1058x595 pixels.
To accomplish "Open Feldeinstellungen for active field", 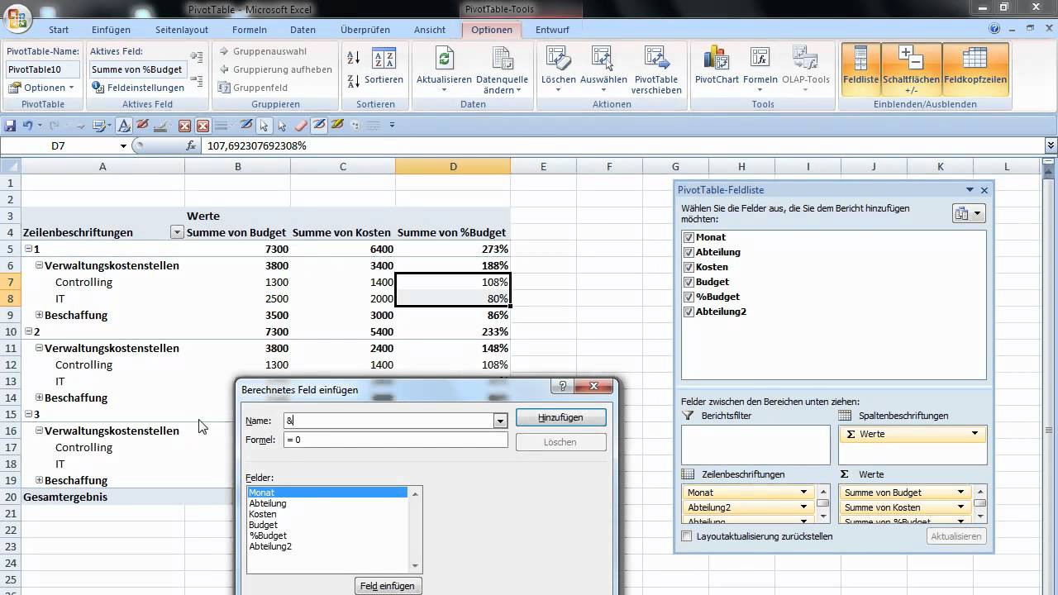I will (138, 88).
